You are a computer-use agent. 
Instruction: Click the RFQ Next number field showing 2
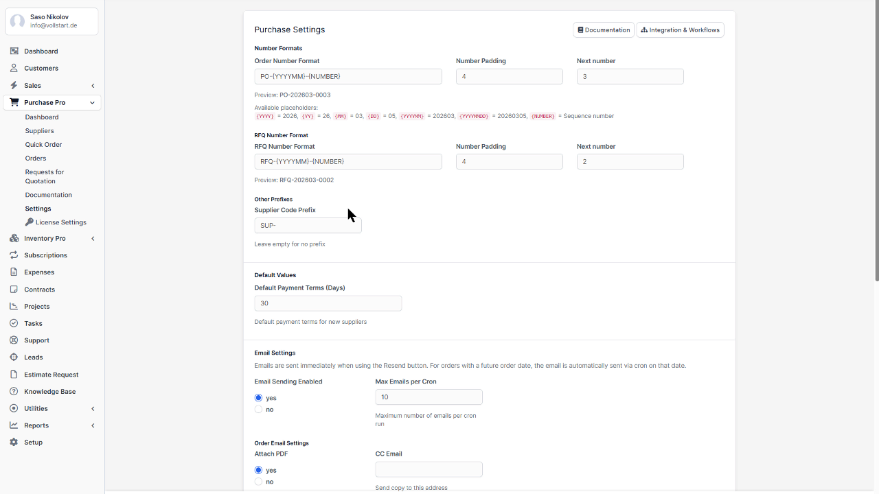click(x=630, y=162)
